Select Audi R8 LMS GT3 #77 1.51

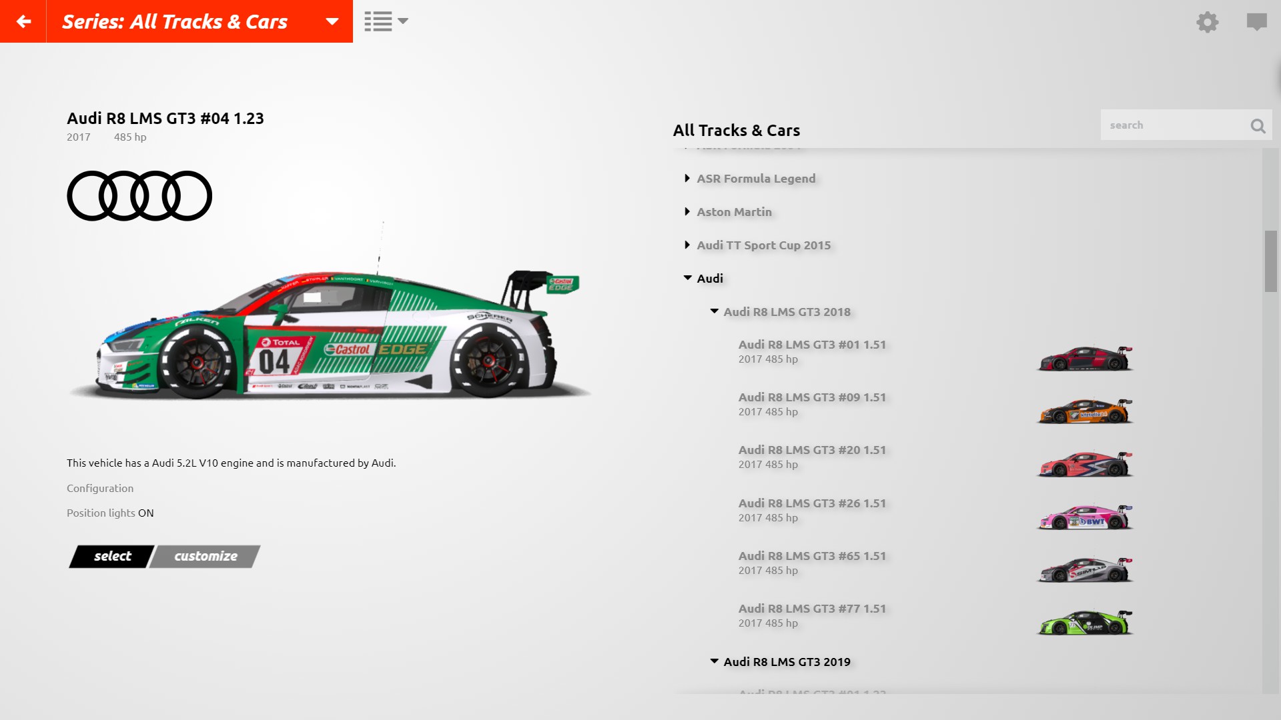coord(812,615)
